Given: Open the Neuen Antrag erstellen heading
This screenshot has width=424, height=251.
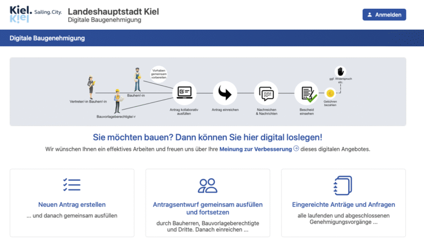Looking at the screenshot, I should [72, 205].
